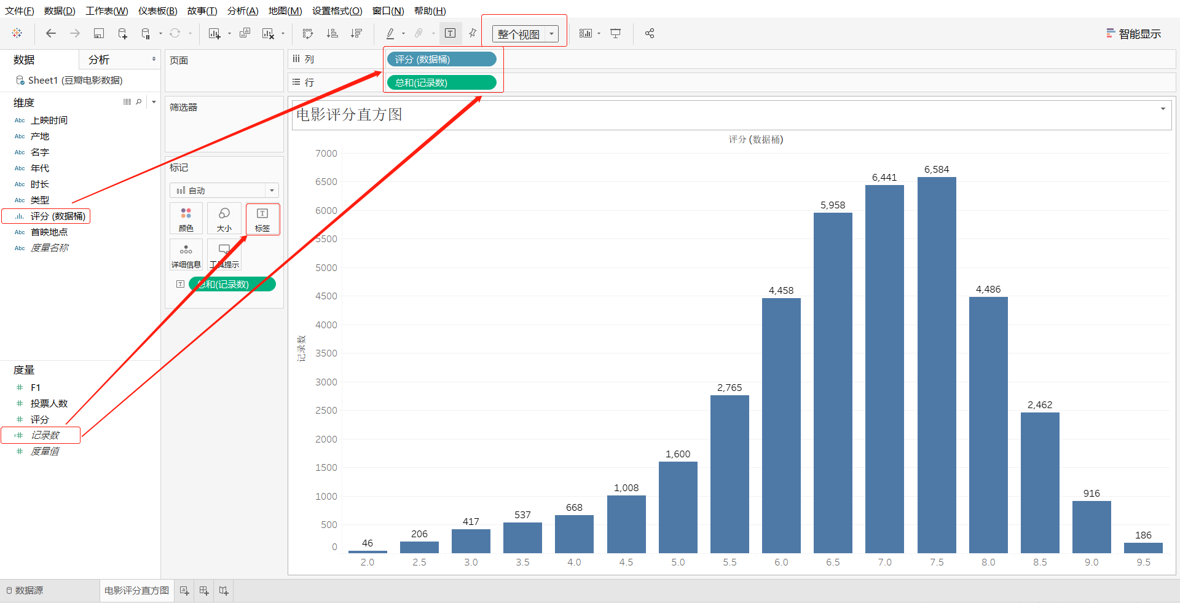The width and height of the screenshot is (1180, 603).
Task: Select the 评分 (数据桶) dimension field
Action: click(58, 216)
